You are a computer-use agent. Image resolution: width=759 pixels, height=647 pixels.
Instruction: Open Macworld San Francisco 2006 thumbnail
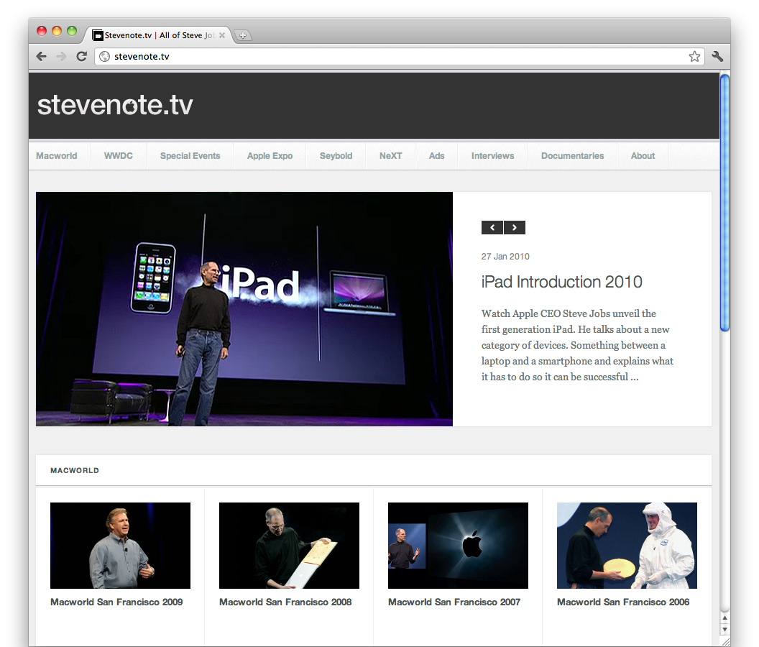[627, 546]
